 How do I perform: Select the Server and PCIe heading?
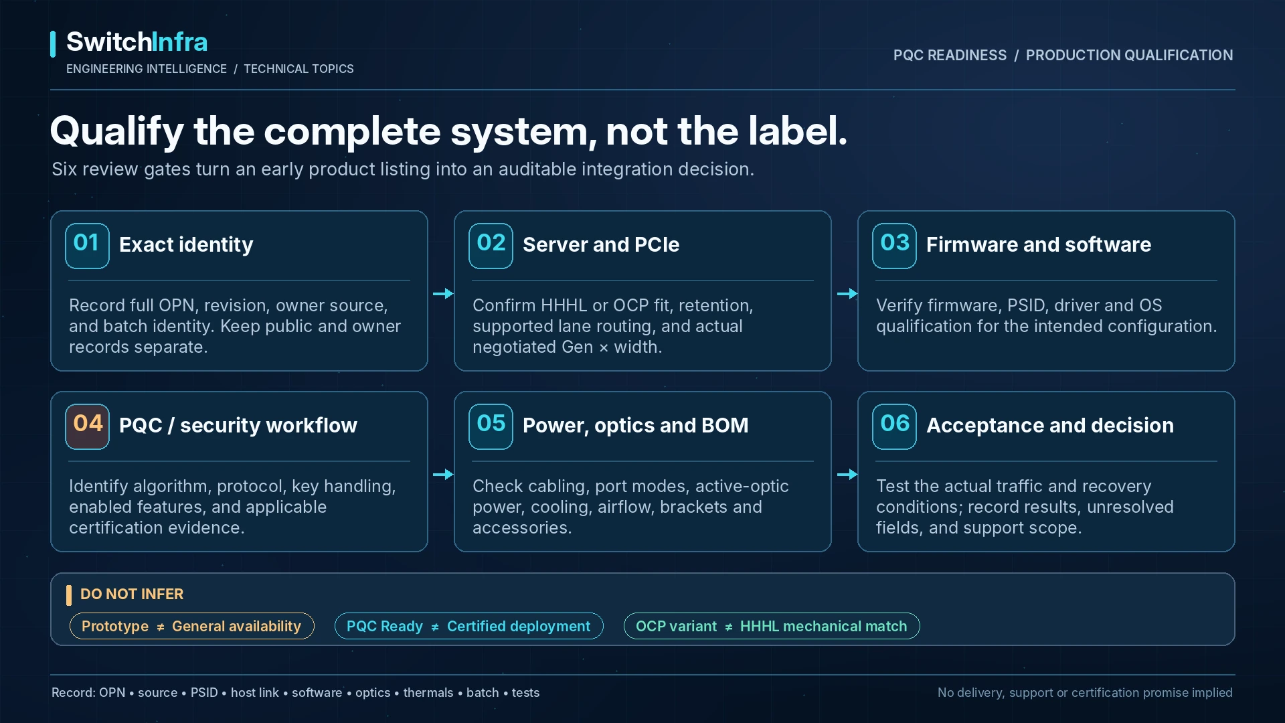point(601,245)
